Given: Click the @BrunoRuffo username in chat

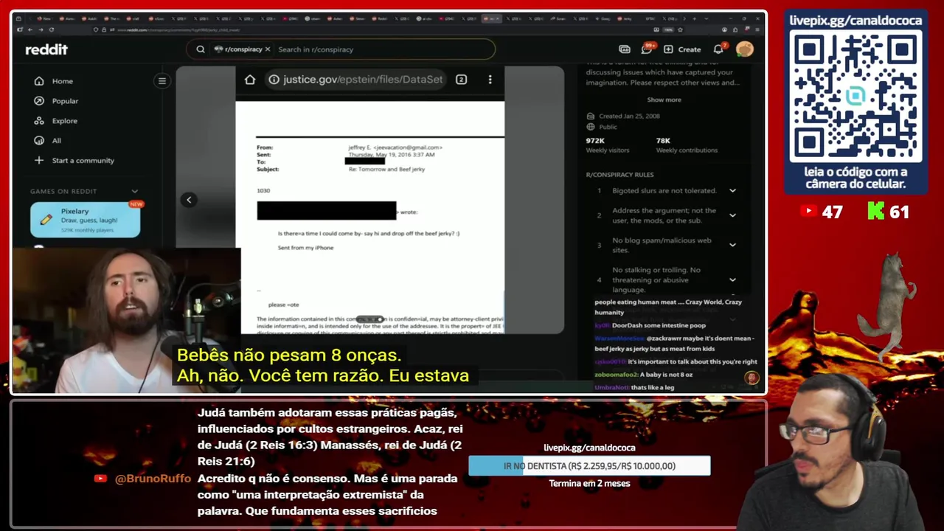Looking at the screenshot, I should tap(153, 479).
